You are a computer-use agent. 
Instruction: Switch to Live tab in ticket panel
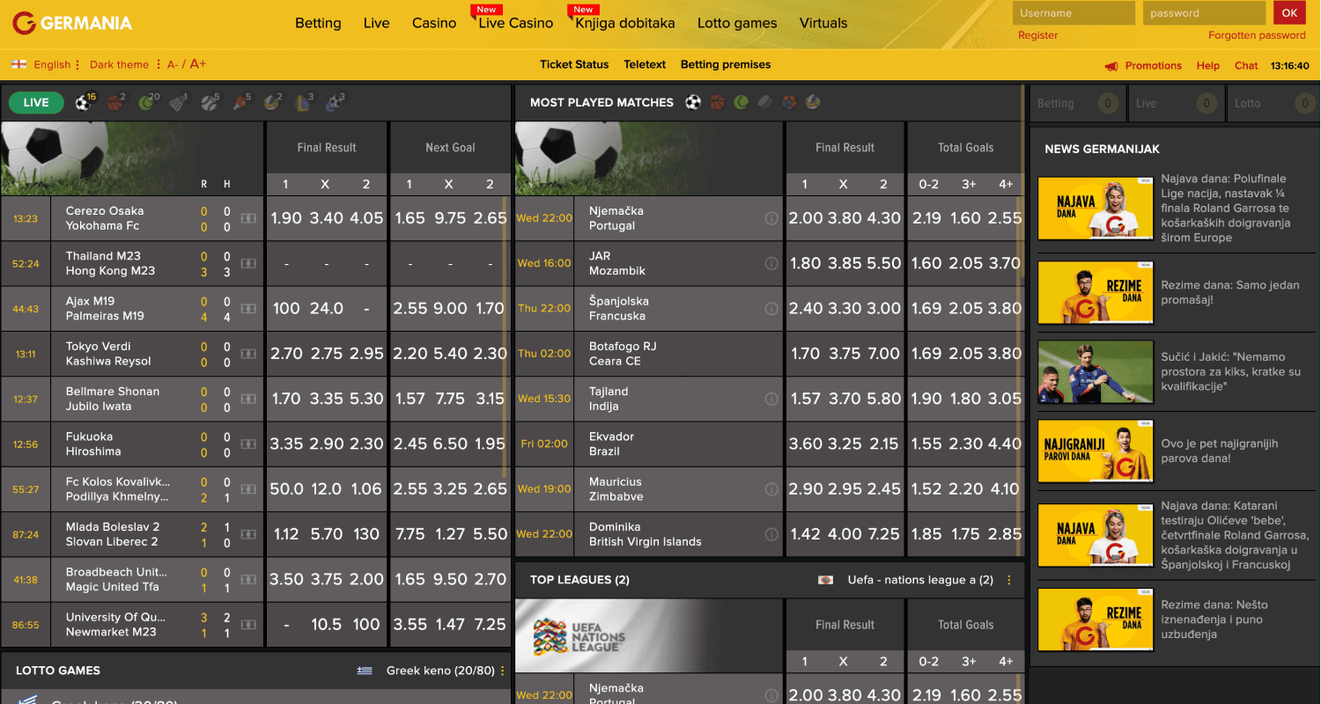pos(1177,103)
